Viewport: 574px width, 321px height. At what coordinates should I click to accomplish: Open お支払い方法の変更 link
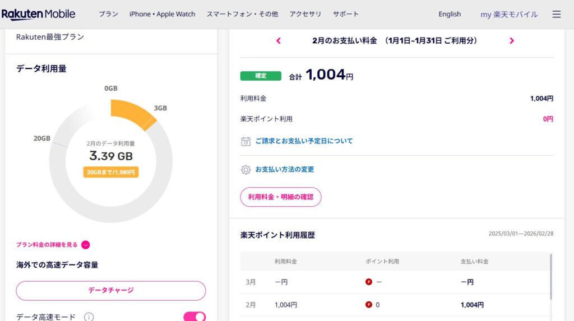284,170
